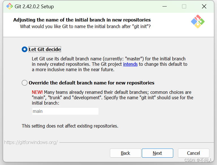Focus the branch name field showing "main"
The image size is (217, 165).
(65, 111)
